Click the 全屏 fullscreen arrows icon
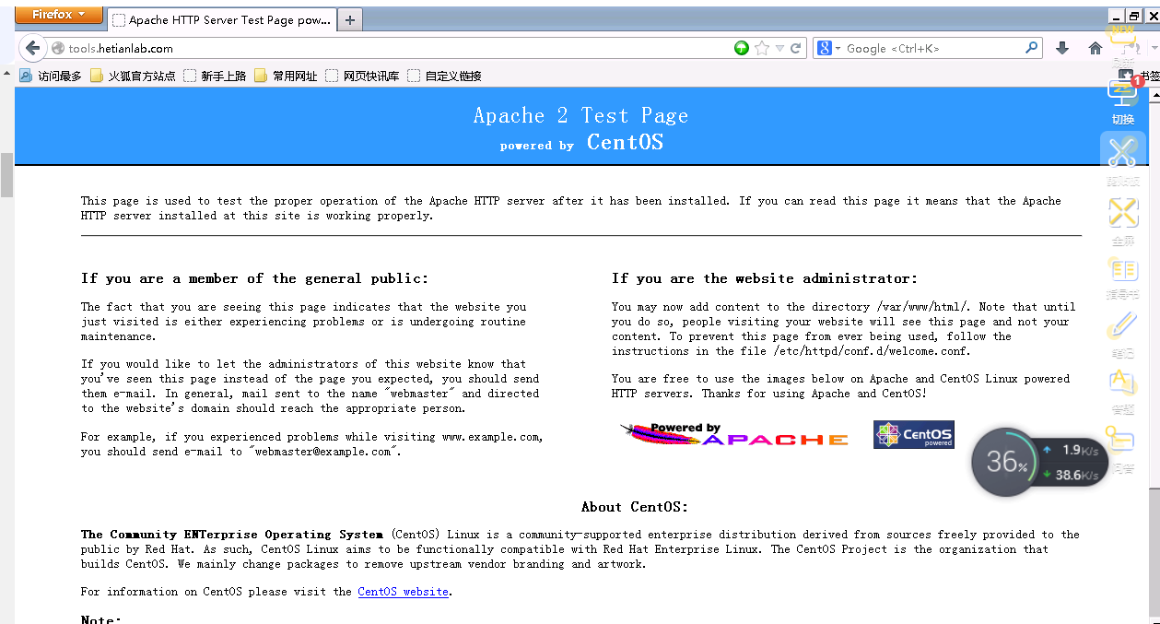The image size is (1160, 624). (1123, 214)
